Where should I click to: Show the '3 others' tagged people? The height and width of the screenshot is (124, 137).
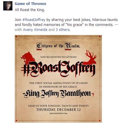(62, 29)
